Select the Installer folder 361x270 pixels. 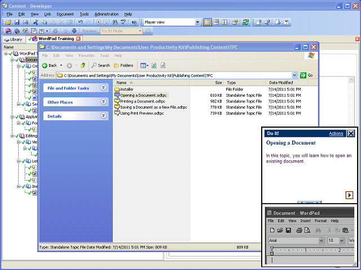tap(124, 89)
